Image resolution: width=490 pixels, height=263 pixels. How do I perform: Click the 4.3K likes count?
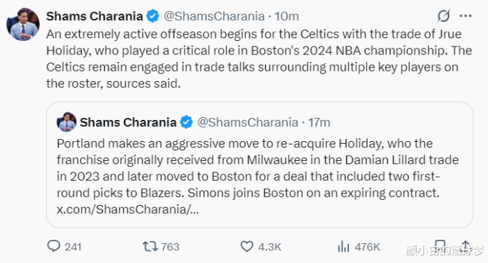[270, 247]
